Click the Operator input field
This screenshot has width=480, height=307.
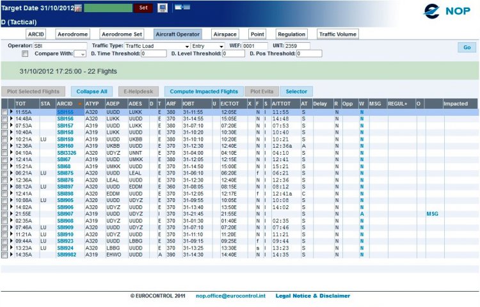click(x=60, y=46)
